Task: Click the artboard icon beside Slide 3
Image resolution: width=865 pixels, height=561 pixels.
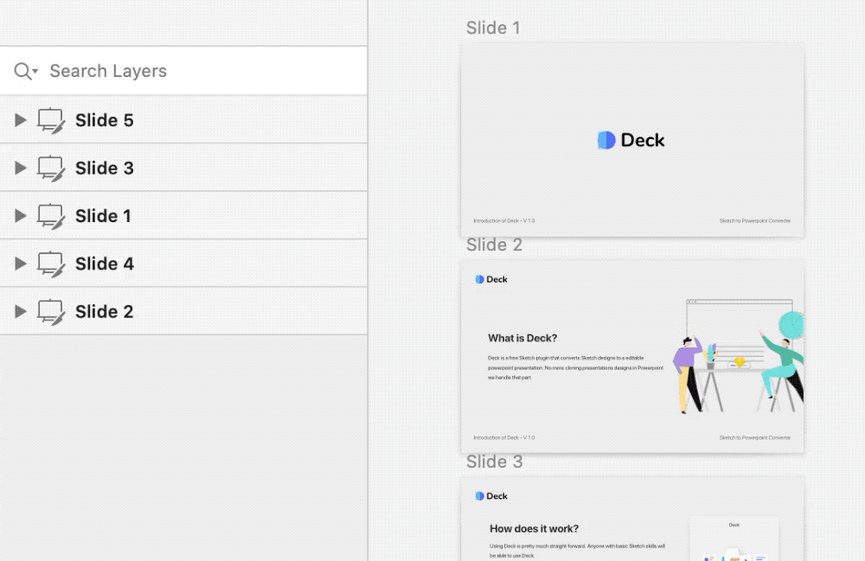Action: 52,168
